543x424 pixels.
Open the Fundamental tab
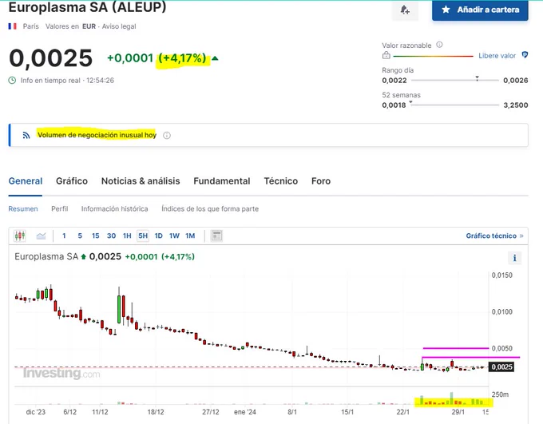coord(222,181)
